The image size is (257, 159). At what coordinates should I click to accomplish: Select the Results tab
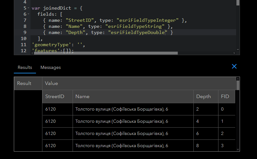[25, 67]
